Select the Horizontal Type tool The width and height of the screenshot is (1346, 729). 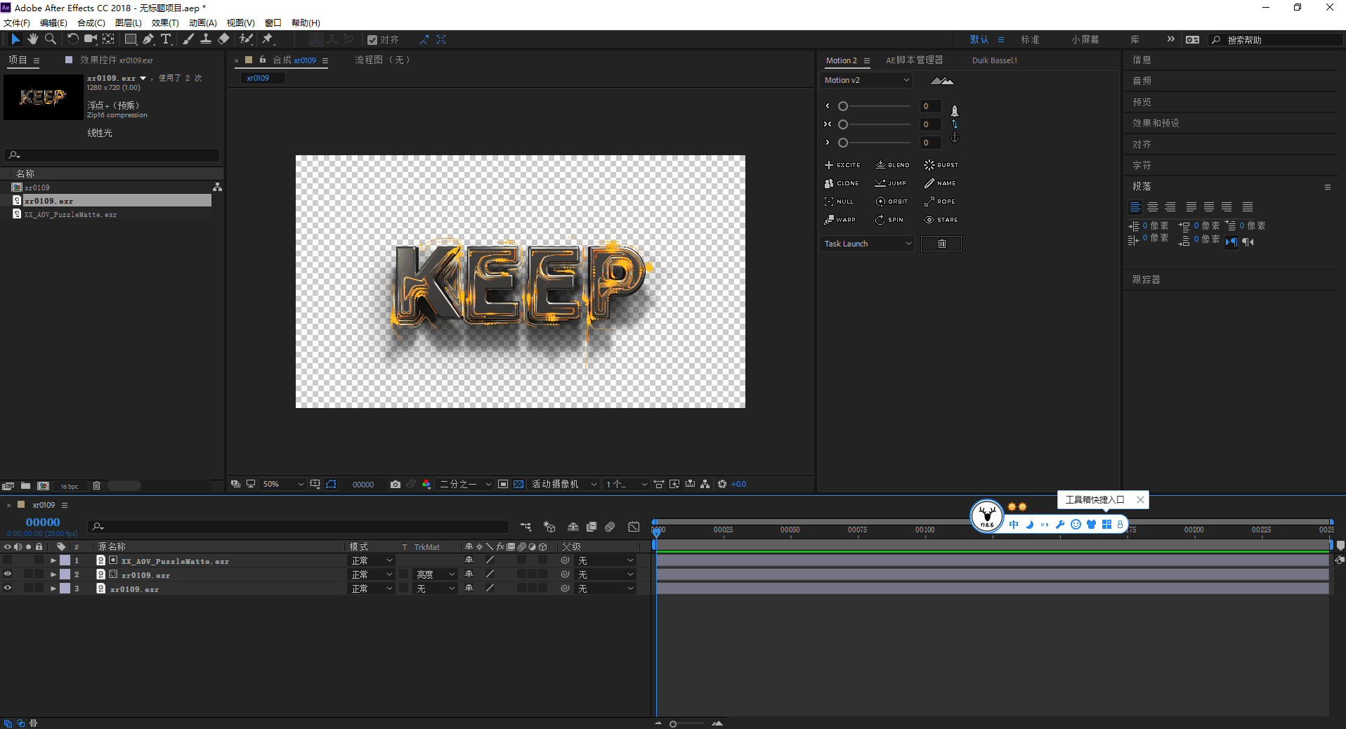[x=166, y=39]
